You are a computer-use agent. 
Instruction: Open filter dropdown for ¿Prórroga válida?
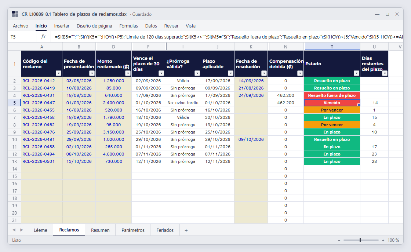pyautogui.click(x=197, y=73)
